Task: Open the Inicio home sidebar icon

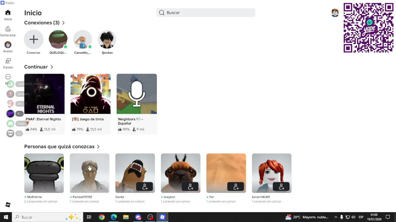Action: (8, 13)
